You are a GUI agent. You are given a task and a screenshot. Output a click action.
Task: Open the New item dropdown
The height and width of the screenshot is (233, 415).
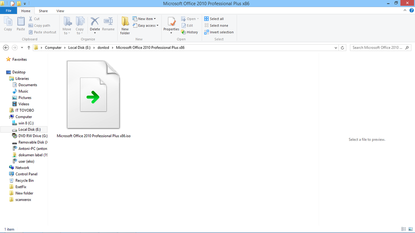144,19
